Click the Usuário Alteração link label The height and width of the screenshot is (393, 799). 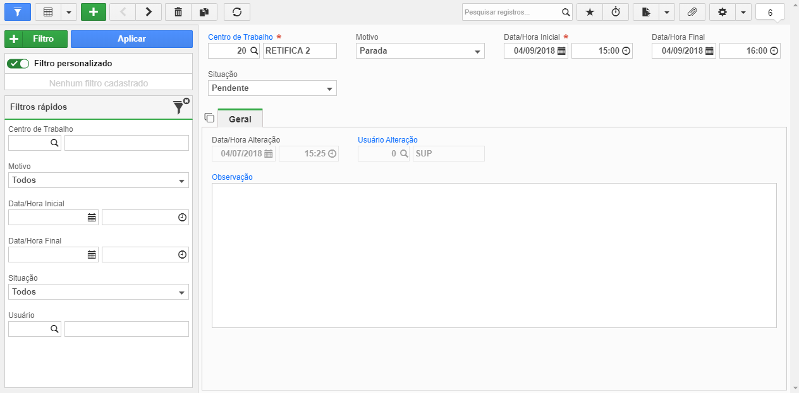[387, 140]
